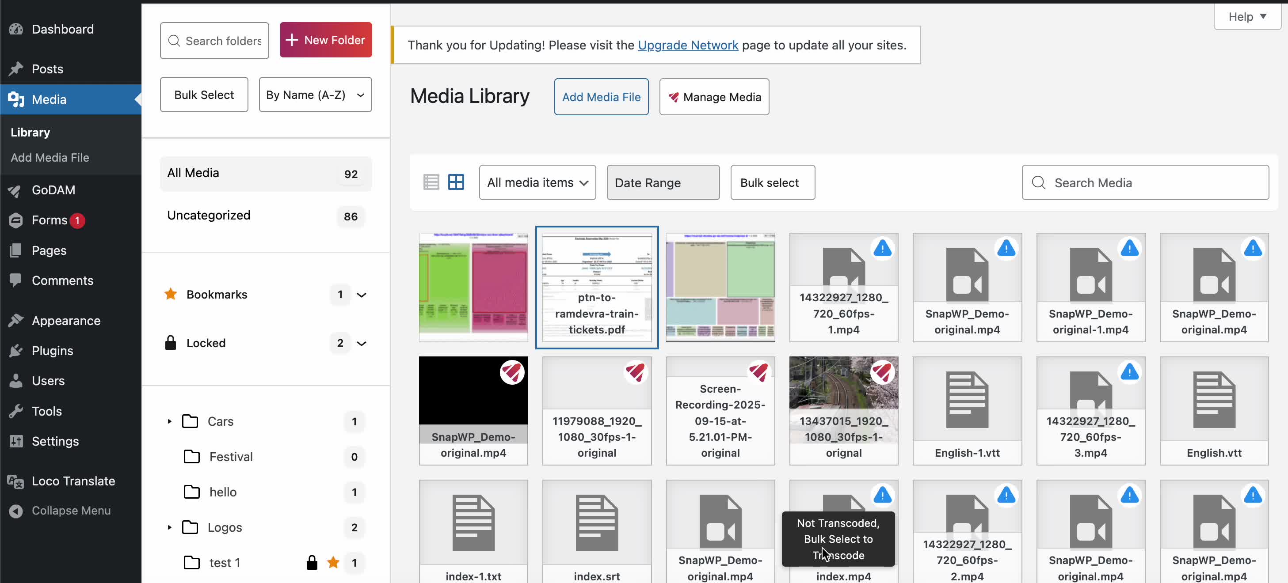The height and width of the screenshot is (583, 1288).
Task: Open Loco Translate menu
Action: click(x=73, y=481)
